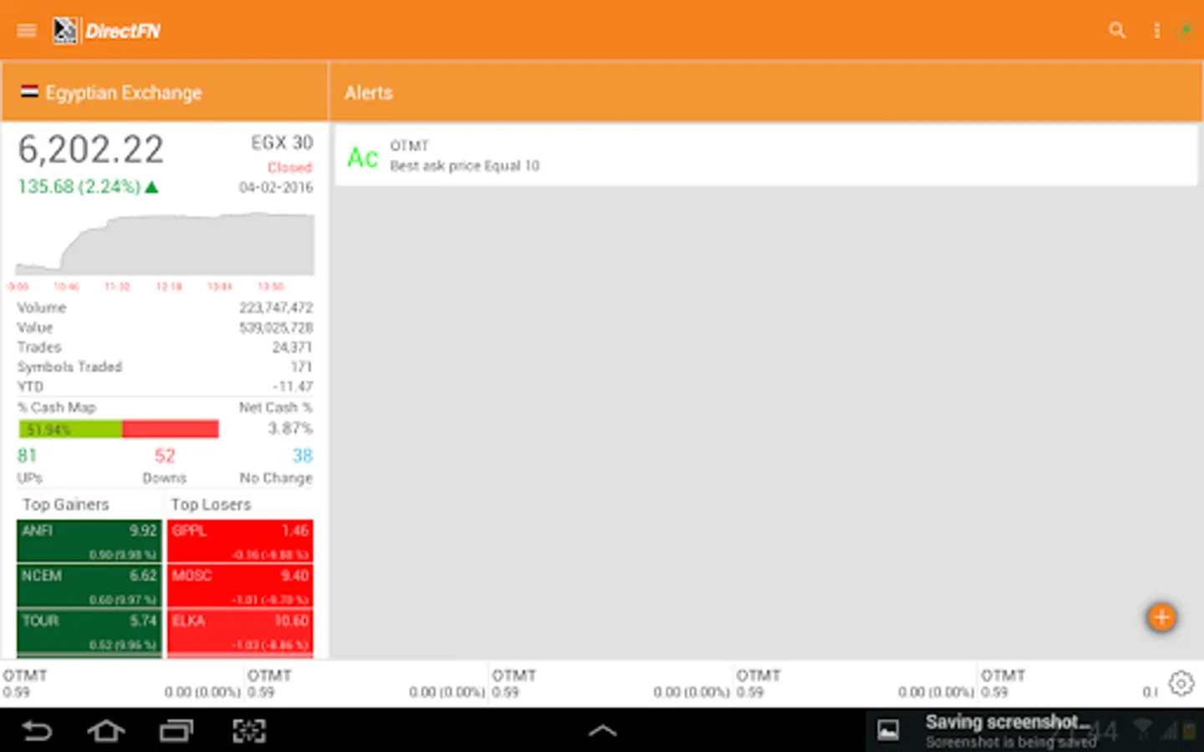Open OTMT Best ask price alert

click(x=766, y=155)
